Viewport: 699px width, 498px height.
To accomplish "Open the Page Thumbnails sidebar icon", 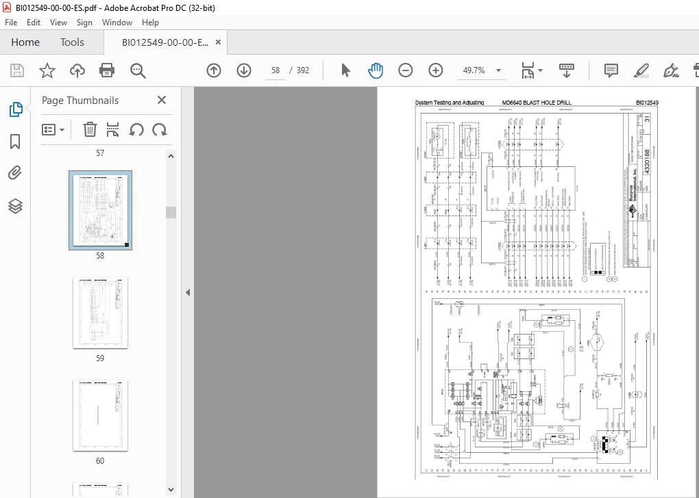I will [16, 109].
